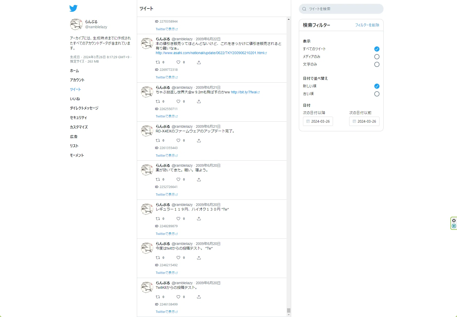Open the 次の日付以降 date picker

click(318, 121)
